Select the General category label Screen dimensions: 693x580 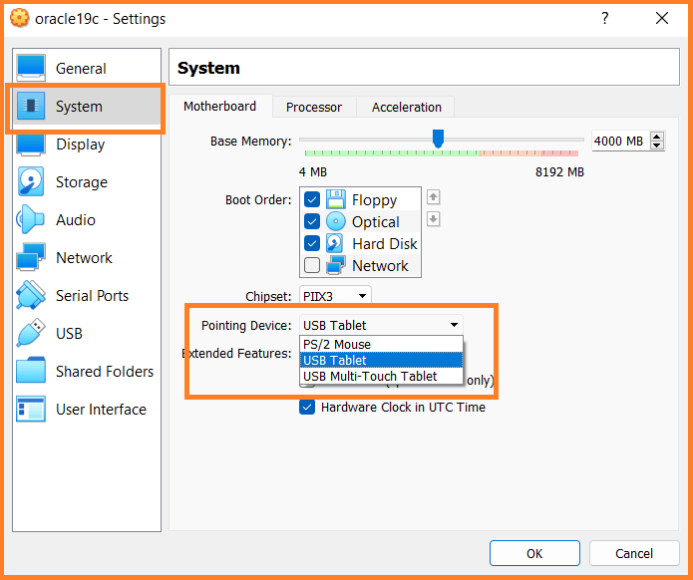click(81, 69)
